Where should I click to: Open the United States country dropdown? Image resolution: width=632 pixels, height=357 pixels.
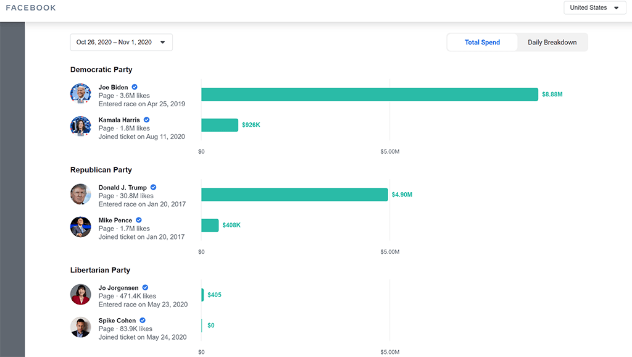(594, 7)
